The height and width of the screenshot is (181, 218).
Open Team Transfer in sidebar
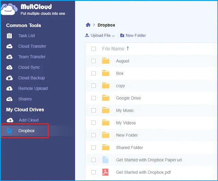pyautogui.click(x=32, y=57)
